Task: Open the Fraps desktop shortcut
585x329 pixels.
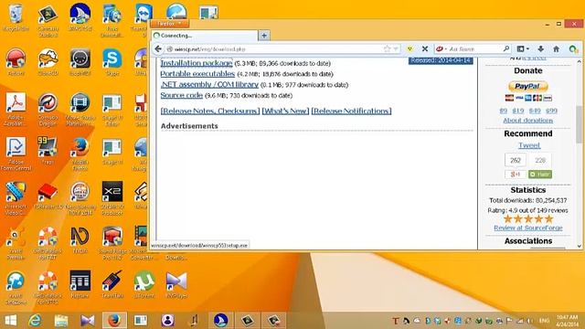Action: (48, 150)
